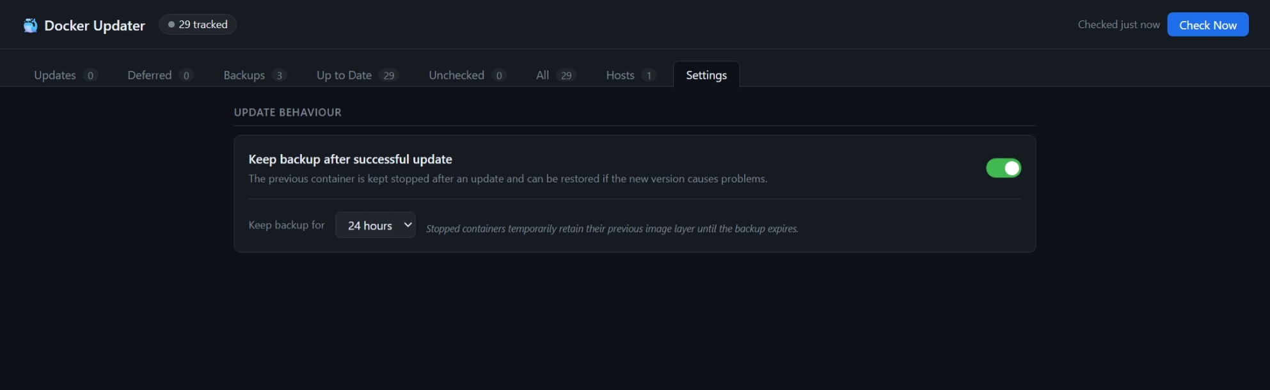Open the Keep backup for duration dropdown

click(x=376, y=225)
